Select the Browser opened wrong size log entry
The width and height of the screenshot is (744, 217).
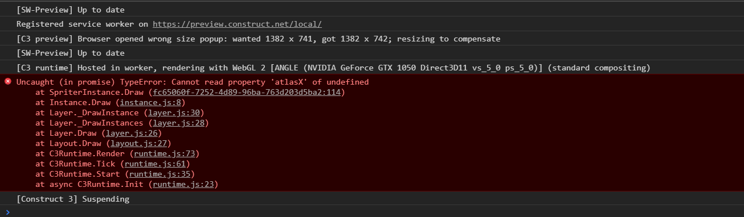click(x=372, y=39)
